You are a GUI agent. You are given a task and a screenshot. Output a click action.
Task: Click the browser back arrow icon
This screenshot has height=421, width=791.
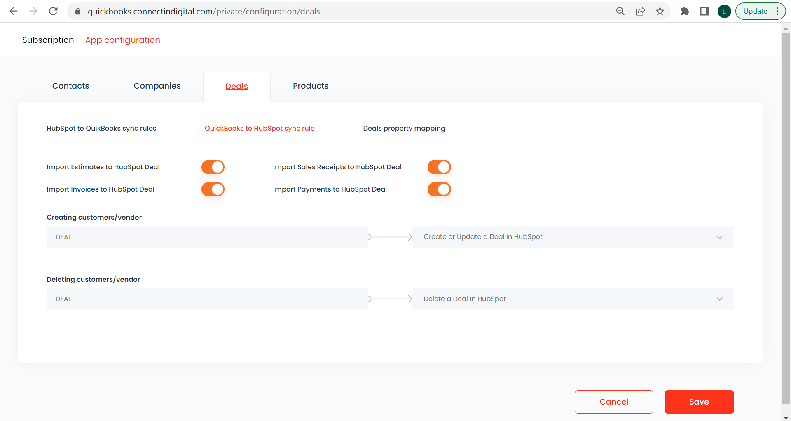[14, 11]
